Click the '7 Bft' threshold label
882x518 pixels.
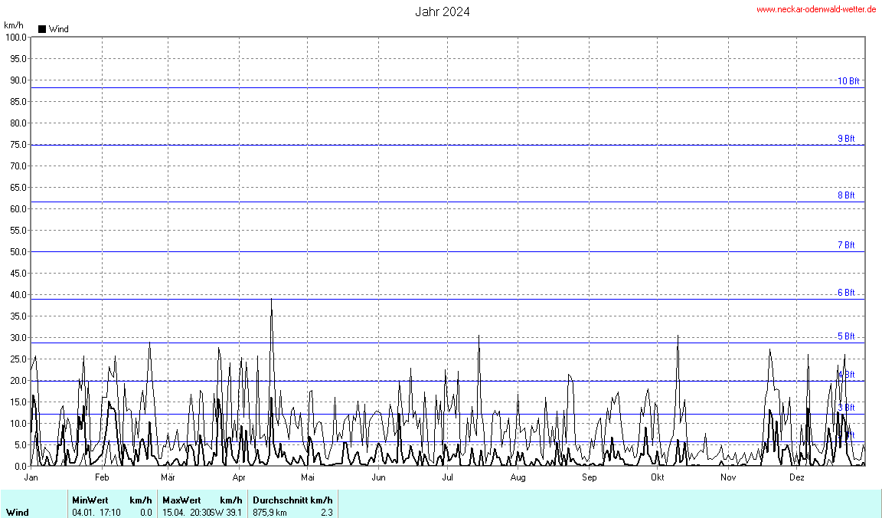pyautogui.click(x=846, y=245)
